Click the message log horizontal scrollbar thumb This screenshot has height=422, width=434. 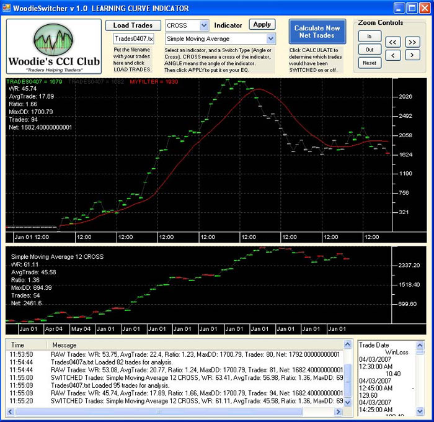(159, 411)
